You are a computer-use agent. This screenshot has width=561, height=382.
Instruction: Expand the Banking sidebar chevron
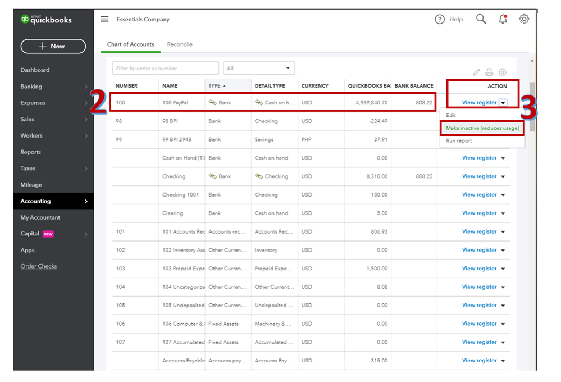86,87
